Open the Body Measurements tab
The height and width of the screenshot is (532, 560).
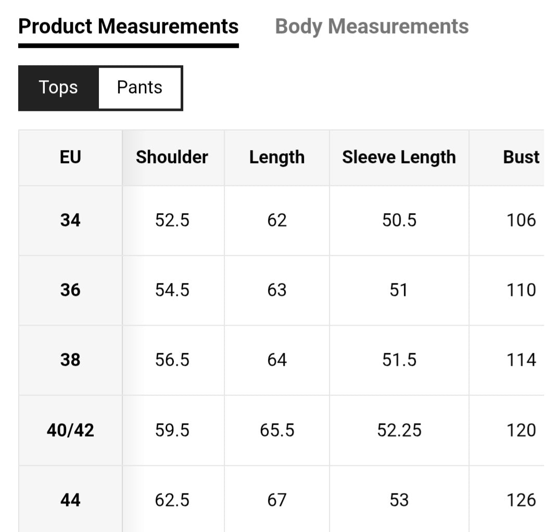pos(372,27)
